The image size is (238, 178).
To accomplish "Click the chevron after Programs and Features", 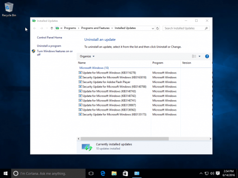I will click(112, 28).
